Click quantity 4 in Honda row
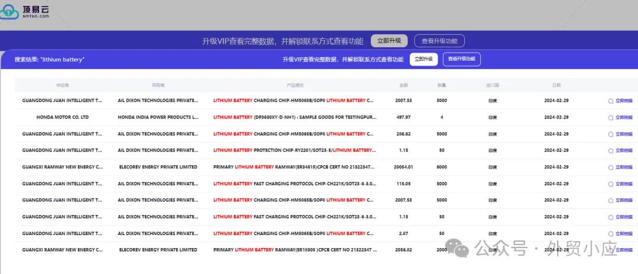Viewport: 638px width, 274px height. (x=441, y=117)
